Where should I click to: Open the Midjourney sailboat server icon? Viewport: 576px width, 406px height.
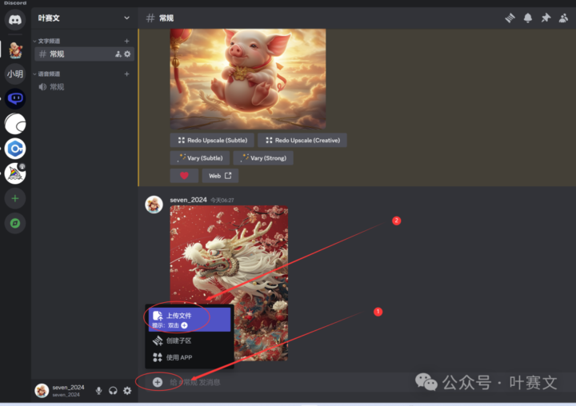tap(15, 173)
